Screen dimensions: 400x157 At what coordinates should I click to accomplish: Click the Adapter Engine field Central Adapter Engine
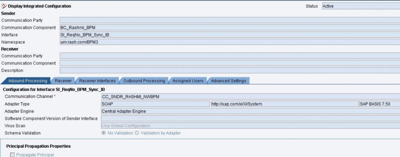(x=250, y=111)
